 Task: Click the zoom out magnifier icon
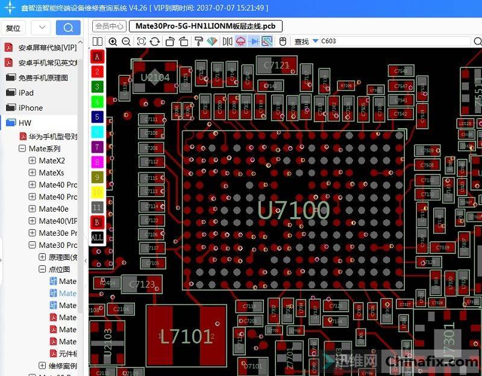[x=126, y=42]
